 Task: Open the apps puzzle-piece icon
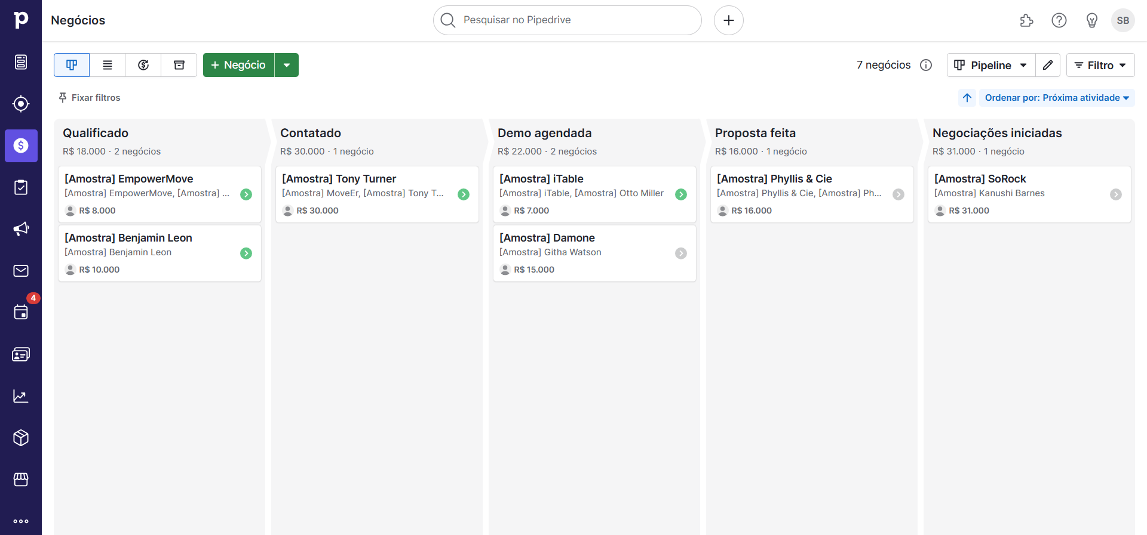(1026, 20)
